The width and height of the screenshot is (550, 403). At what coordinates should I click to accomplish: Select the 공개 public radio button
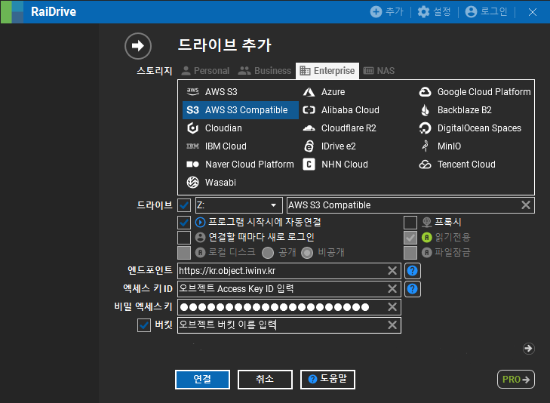(x=268, y=253)
